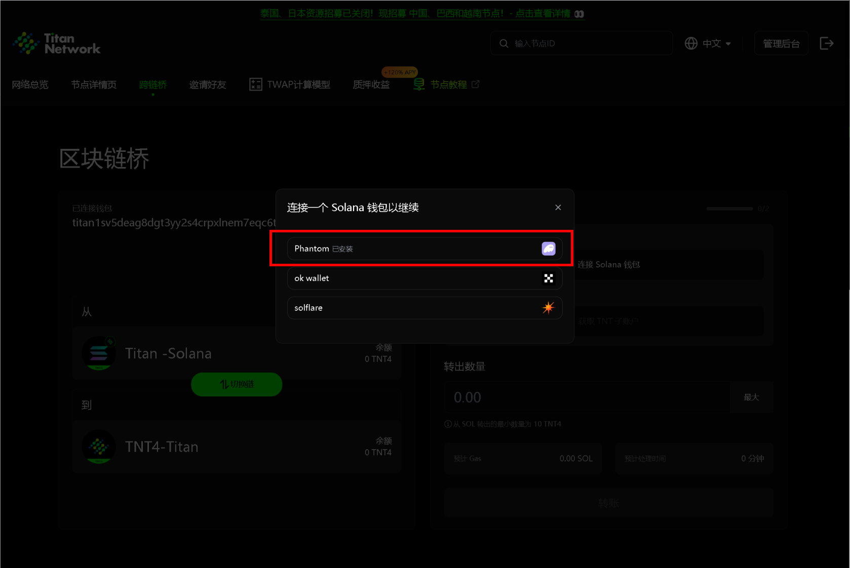Open the 管理后台 admin console
850x568 pixels.
click(x=781, y=44)
